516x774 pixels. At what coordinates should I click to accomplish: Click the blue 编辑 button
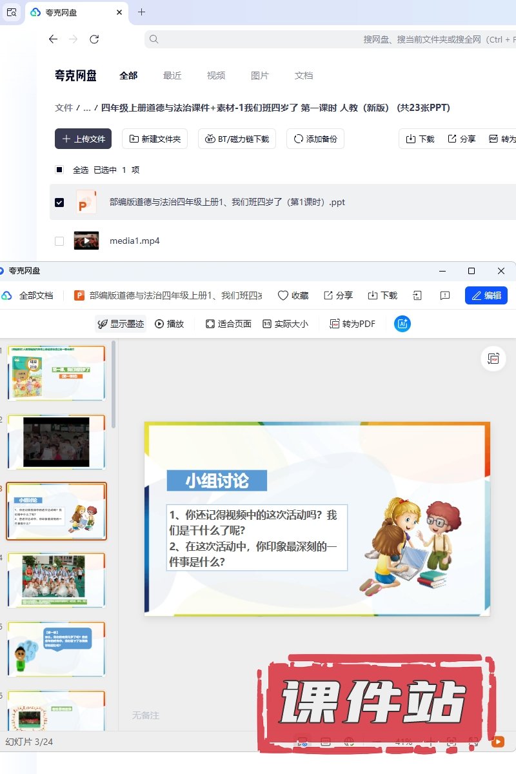coord(486,295)
